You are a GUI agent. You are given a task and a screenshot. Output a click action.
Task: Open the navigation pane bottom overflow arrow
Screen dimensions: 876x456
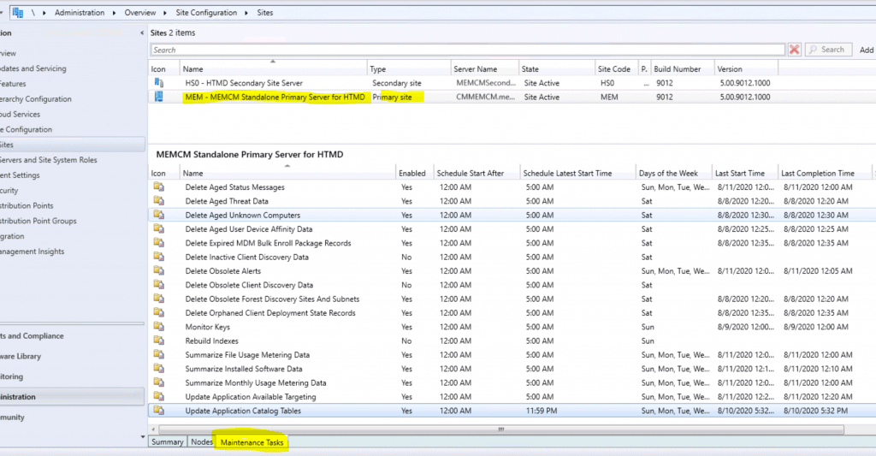pyautogui.click(x=142, y=437)
